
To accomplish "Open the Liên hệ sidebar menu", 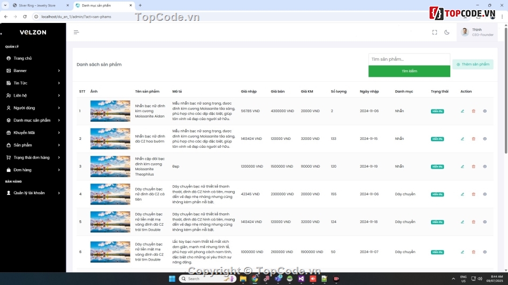I will pos(33,96).
